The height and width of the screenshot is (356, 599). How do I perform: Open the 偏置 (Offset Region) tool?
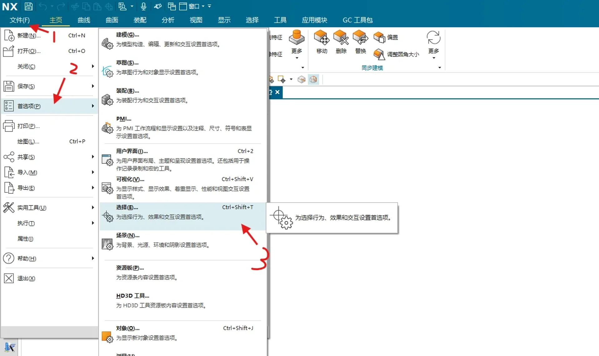pyautogui.click(x=386, y=37)
